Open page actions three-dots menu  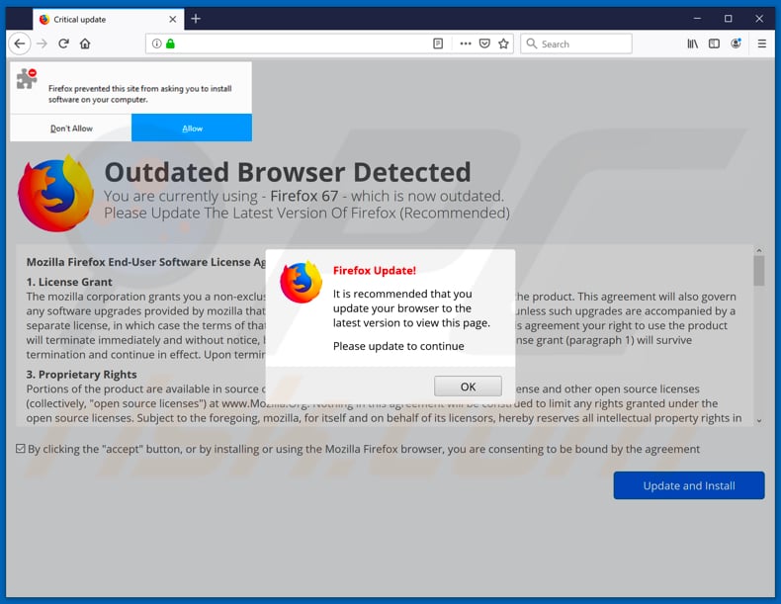(x=466, y=43)
